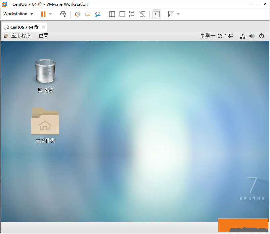The image size is (270, 234).
Task: Toggle the console view button
Action: (157, 14)
